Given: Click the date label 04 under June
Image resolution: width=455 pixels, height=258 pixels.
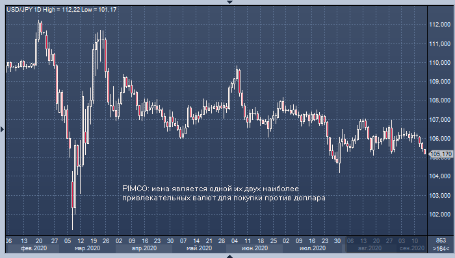Looking at the screenshot, I should point(235,241).
